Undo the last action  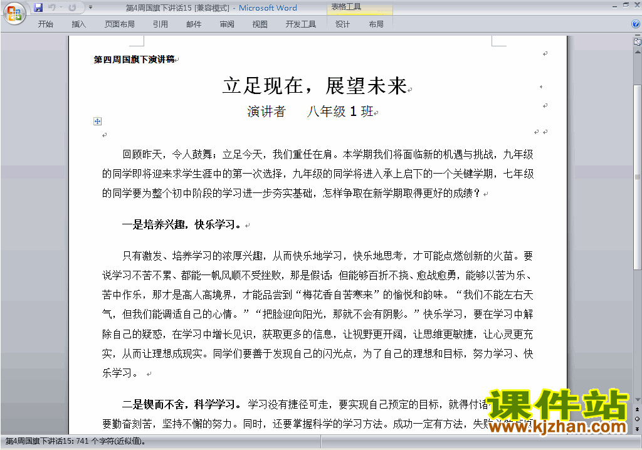tap(52, 8)
